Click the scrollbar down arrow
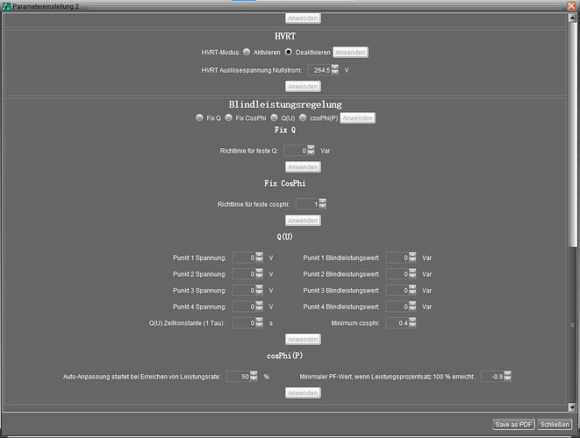The image size is (580, 438). pos(572,407)
